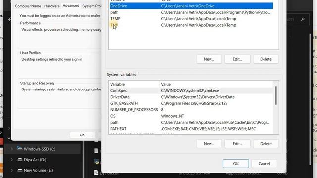This screenshot has height=178, width=317.
Task: Click File Explorer search magnifier icon
Action: [x=303, y=19]
